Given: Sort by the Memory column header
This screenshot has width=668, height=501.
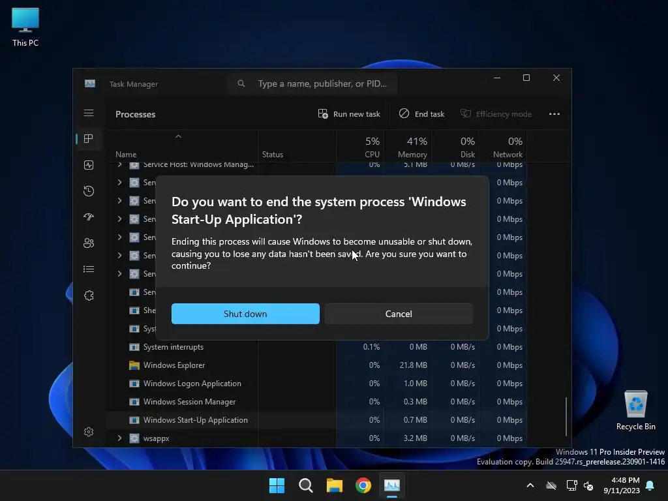Looking at the screenshot, I should pos(408,147).
